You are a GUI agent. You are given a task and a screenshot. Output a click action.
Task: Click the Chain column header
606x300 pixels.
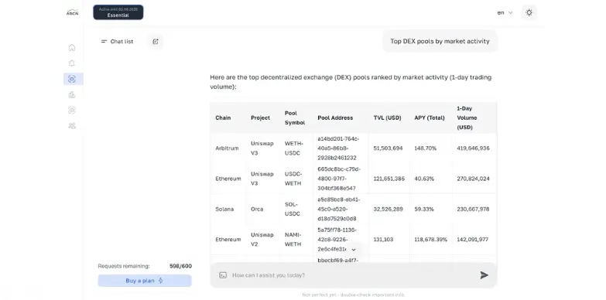tap(223, 118)
